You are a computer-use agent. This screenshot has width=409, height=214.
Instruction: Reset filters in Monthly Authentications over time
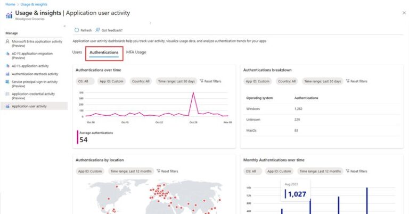pos(357,172)
